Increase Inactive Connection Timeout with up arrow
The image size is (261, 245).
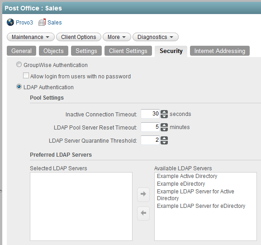coord(164,112)
